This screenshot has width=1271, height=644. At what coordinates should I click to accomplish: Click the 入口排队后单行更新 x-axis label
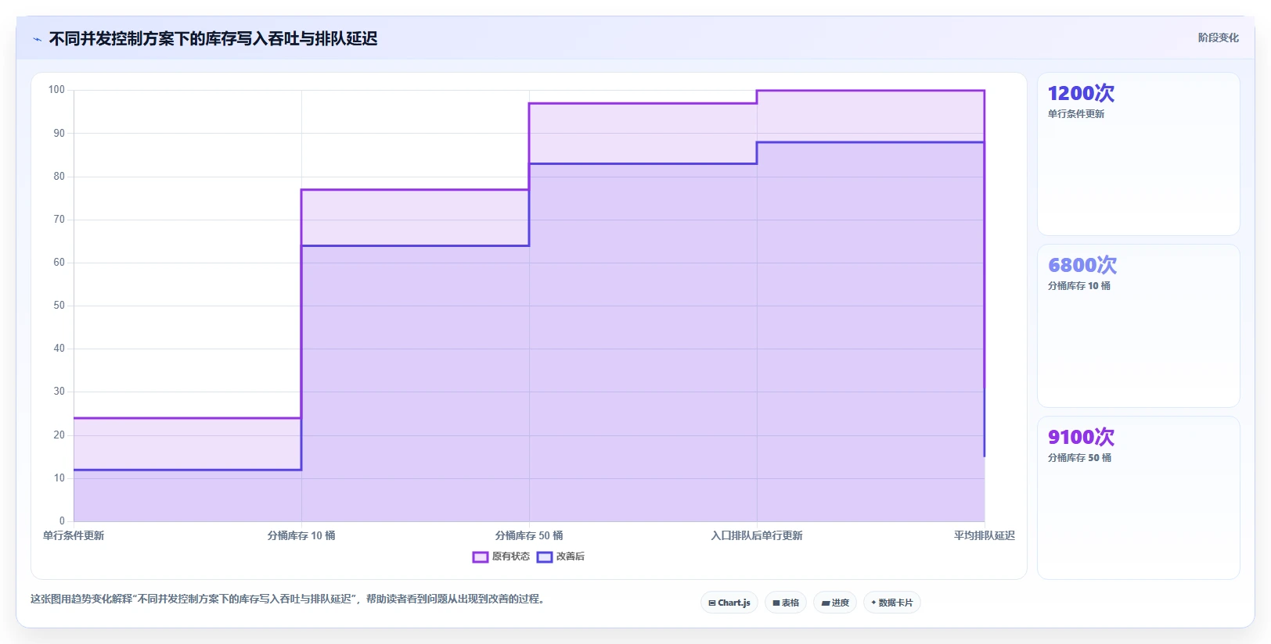[x=757, y=535]
